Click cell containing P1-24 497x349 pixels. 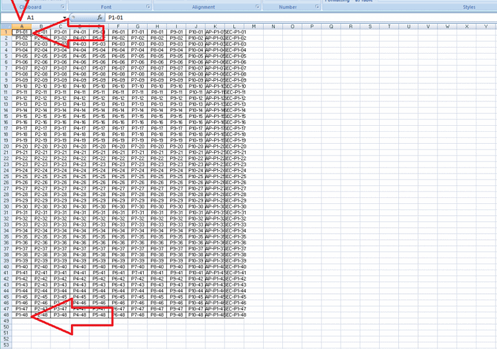pos(22,170)
